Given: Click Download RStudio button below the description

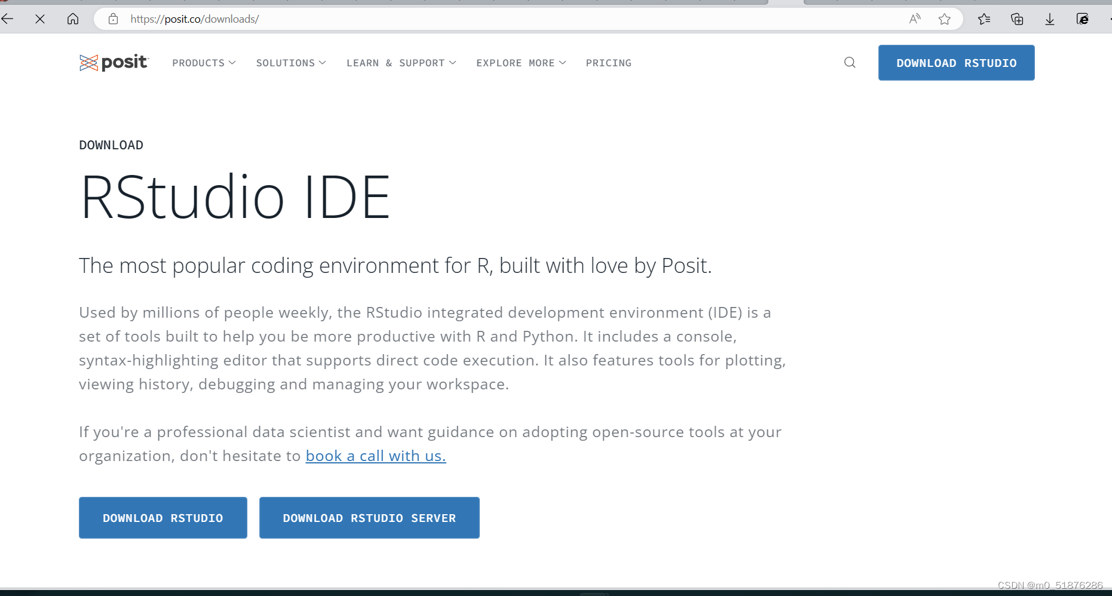Looking at the screenshot, I should click(163, 518).
